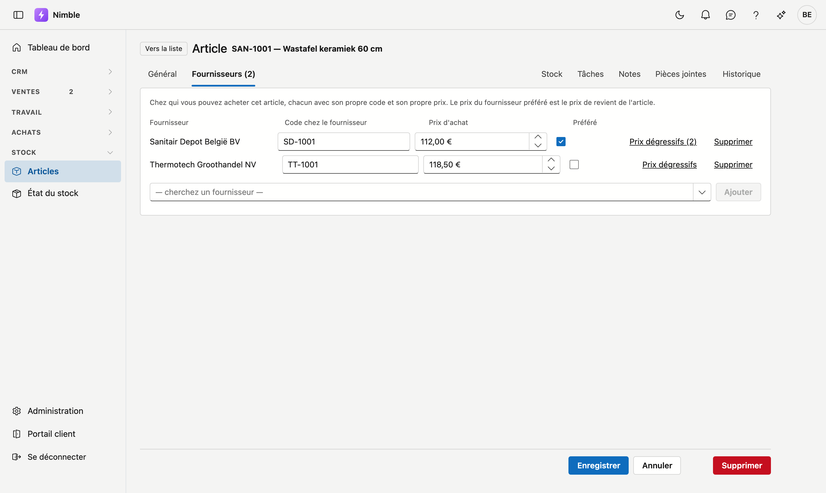
Task: Expand the TRAVAIL section
Action: pyautogui.click(x=63, y=112)
